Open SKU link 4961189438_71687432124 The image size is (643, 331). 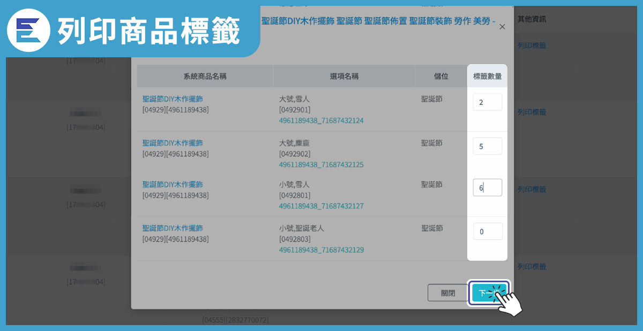(x=321, y=121)
